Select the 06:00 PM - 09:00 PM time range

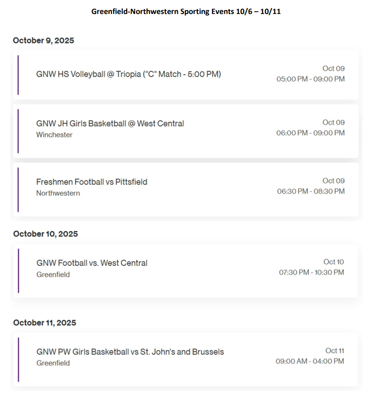(310, 133)
